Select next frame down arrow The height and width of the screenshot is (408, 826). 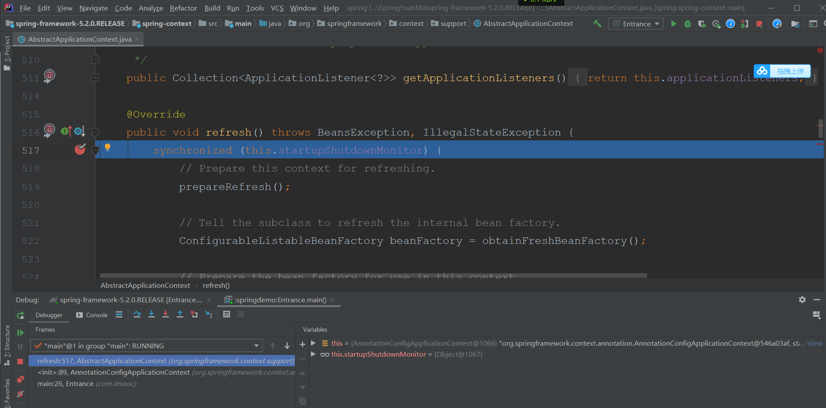tap(287, 346)
